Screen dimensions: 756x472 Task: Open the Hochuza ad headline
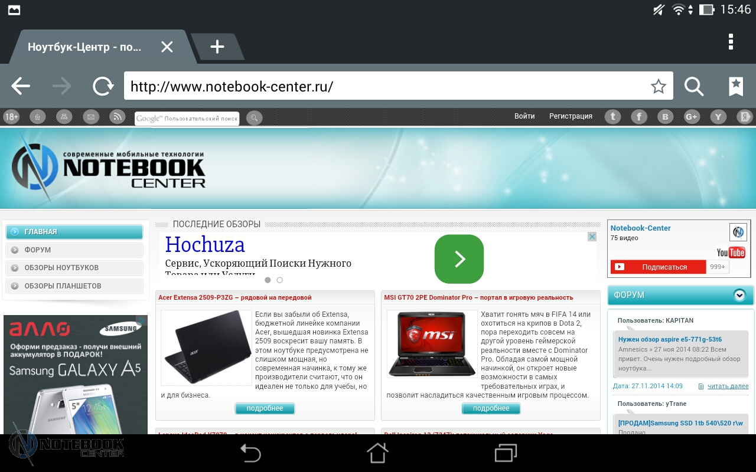205,244
